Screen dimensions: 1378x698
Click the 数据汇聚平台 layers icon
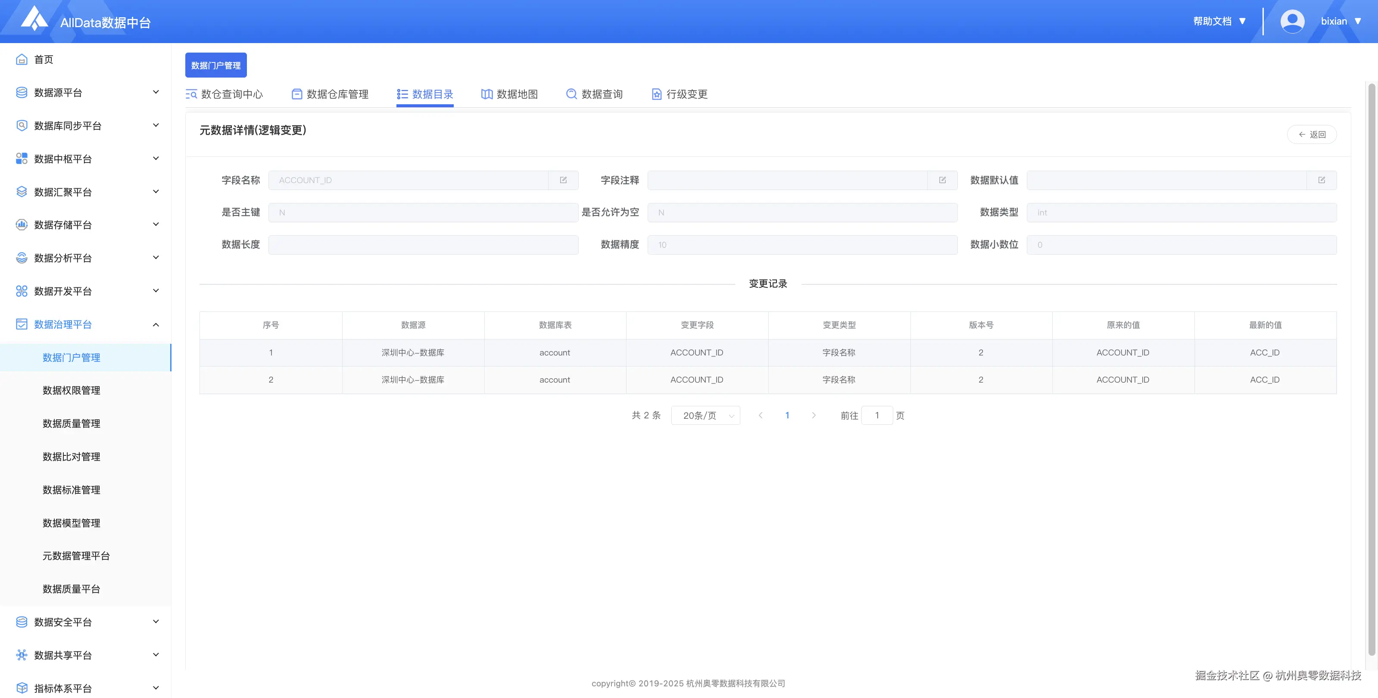[22, 192]
